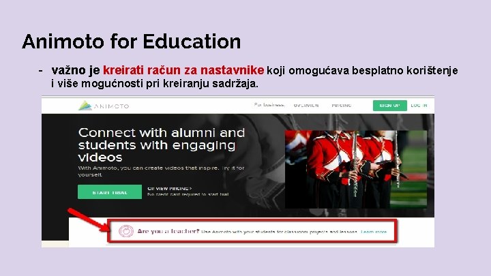
Task: Click the apple teacher icon
Action: pos(126,231)
